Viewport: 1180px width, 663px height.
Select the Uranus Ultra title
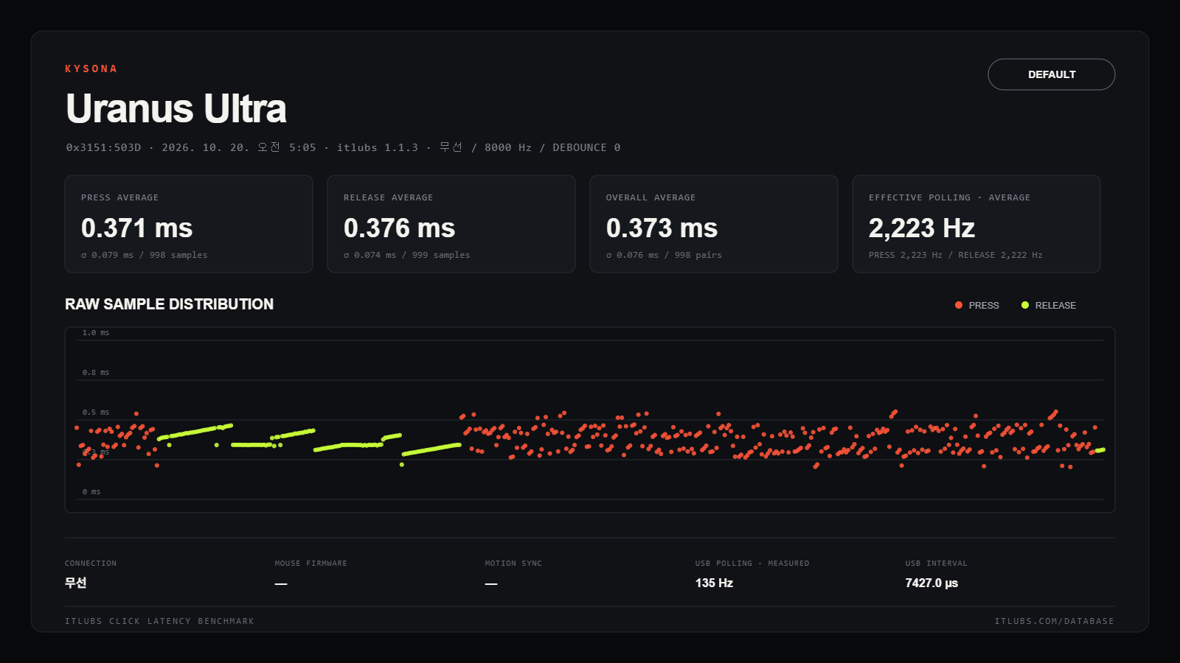pyautogui.click(x=176, y=109)
